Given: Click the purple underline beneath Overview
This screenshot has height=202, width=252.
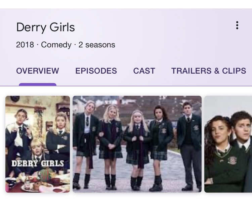Looking at the screenshot, I should (38, 84).
